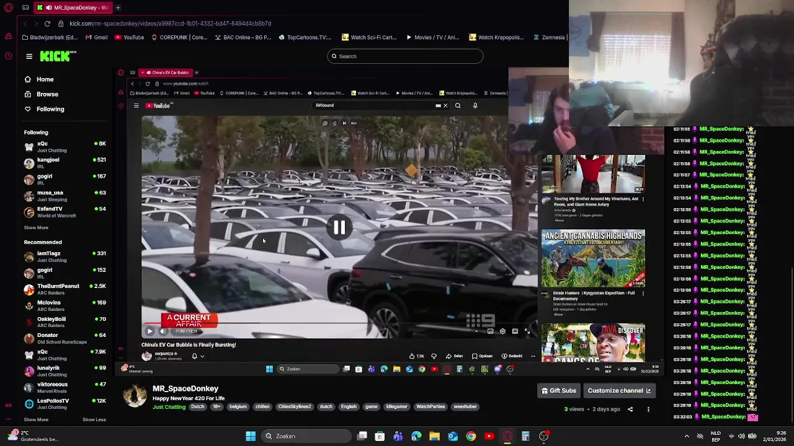Screen dimensions: 794x446
Task: Pause the Kick video with center overlay
Action: coord(339,227)
